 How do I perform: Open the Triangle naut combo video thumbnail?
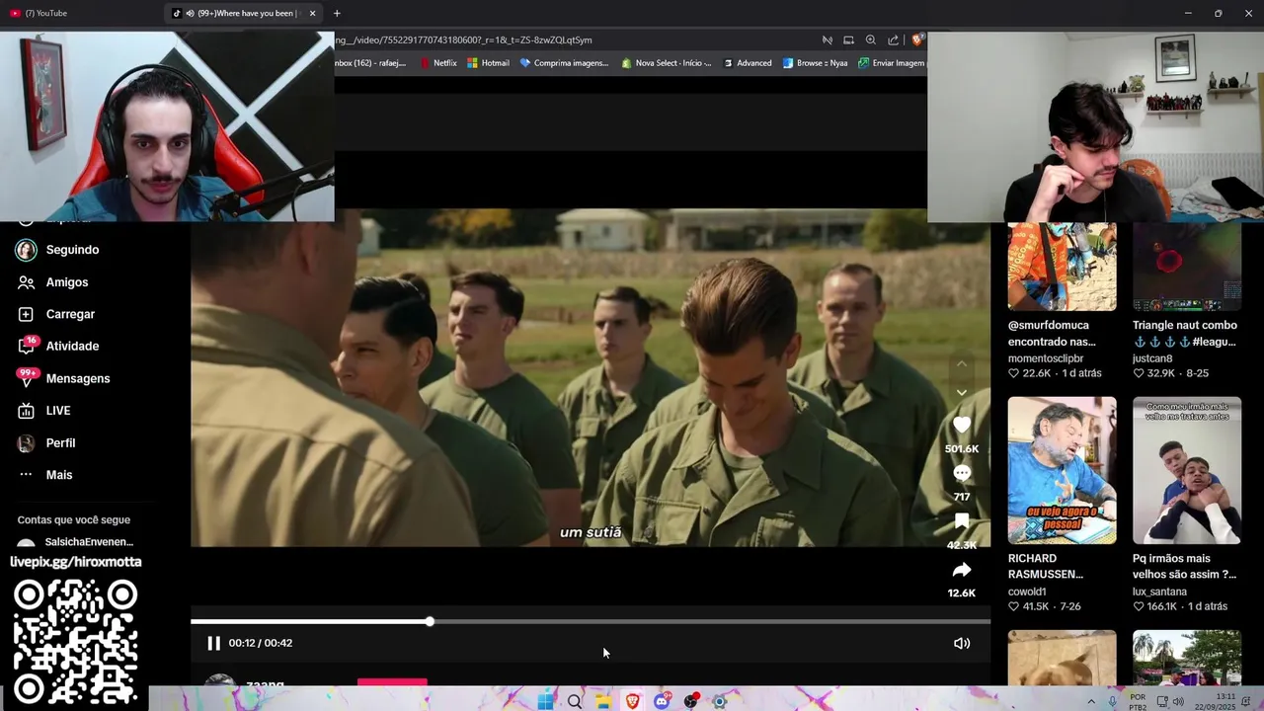click(x=1187, y=267)
